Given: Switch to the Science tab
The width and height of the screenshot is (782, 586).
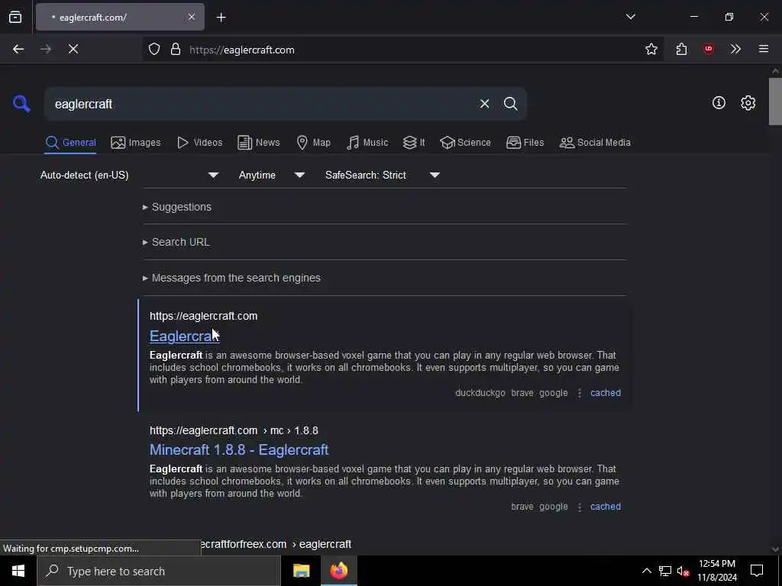Looking at the screenshot, I should click(x=465, y=143).
